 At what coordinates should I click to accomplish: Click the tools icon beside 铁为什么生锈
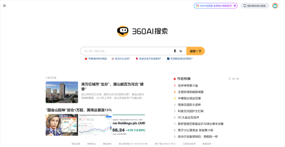[113, 59]
